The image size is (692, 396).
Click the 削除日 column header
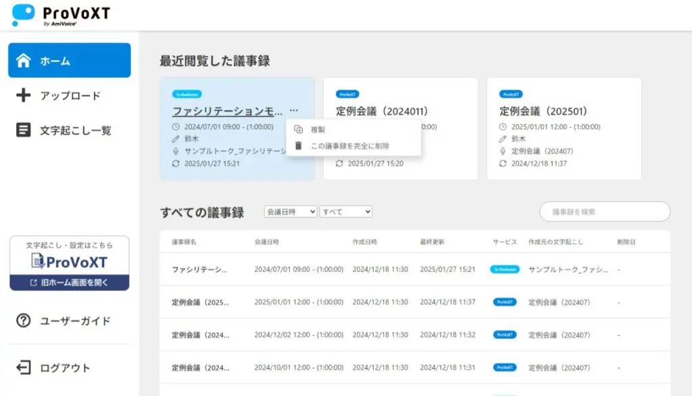(626, 242)
